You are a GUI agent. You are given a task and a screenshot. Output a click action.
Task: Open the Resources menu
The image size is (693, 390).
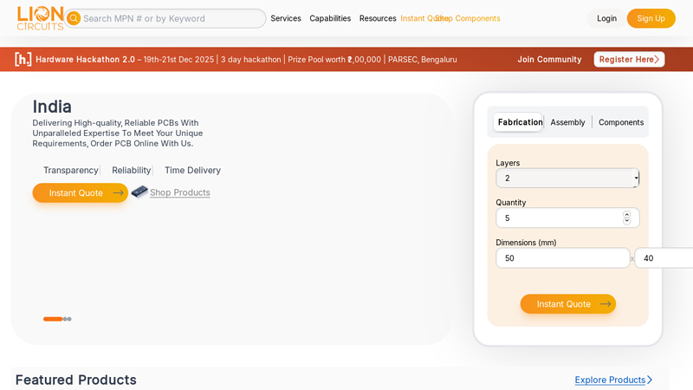coord(378,18)
